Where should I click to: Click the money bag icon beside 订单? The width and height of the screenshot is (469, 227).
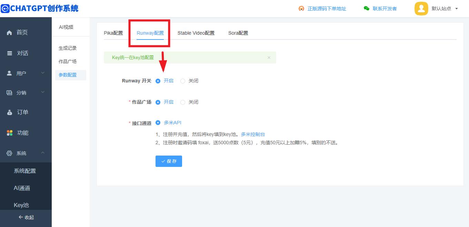(x=10, y=112)
